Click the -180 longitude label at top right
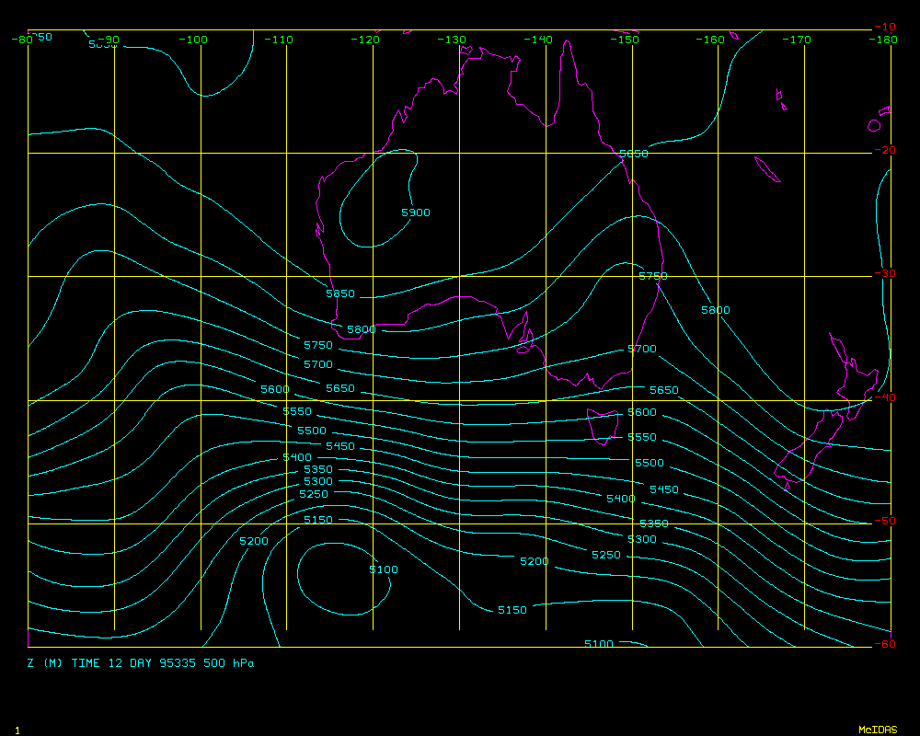 pyautogui.click(x=883, y=40)
